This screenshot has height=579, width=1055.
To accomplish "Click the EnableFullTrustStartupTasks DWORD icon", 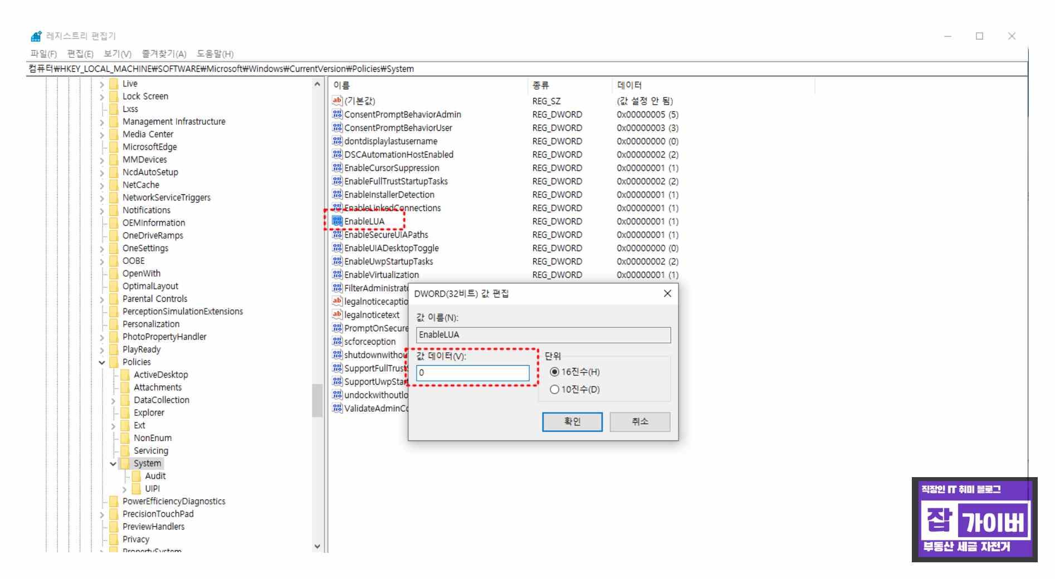I will click(337, 181).
